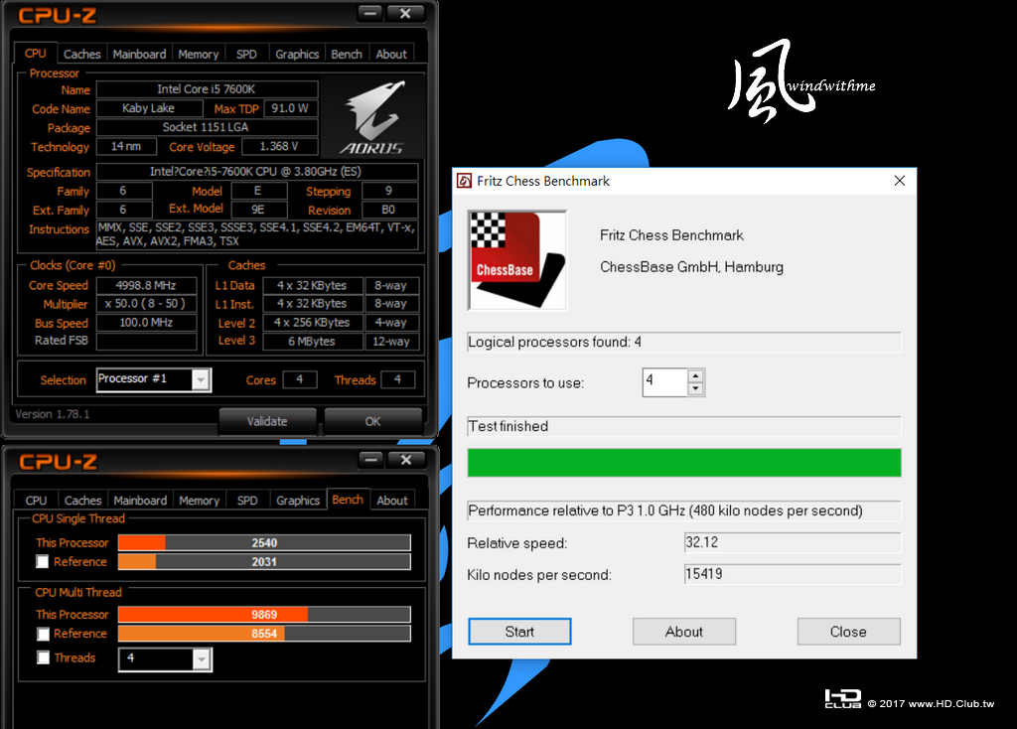Click OK button in upper CPU-Z window

[373, 421]
